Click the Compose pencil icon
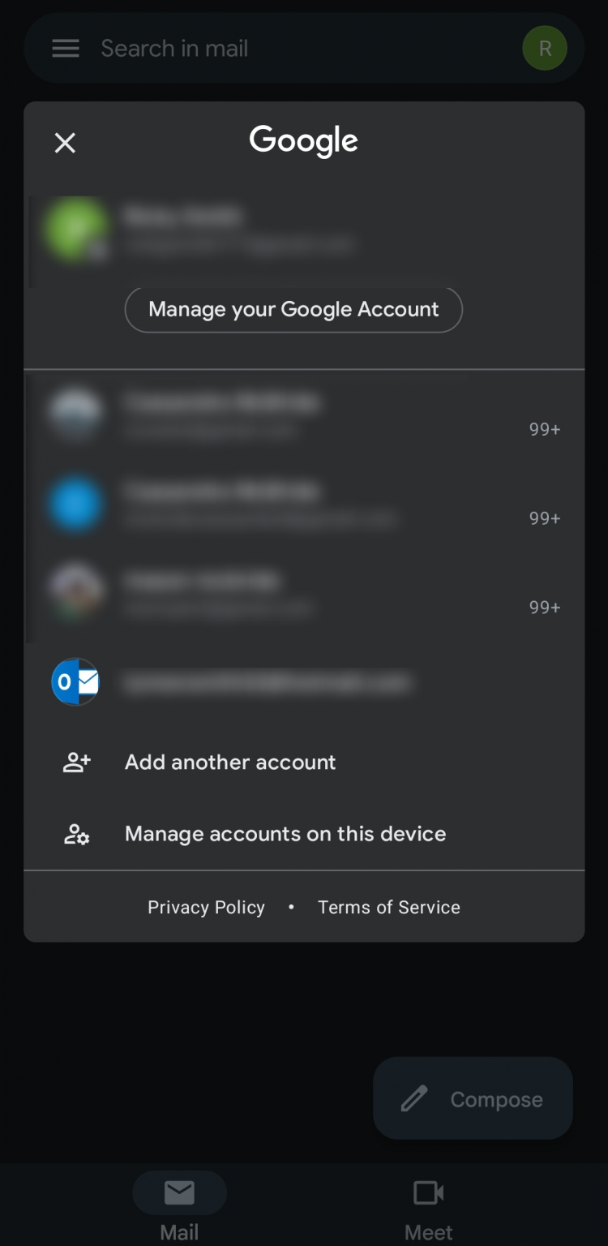 (413, 1098)
